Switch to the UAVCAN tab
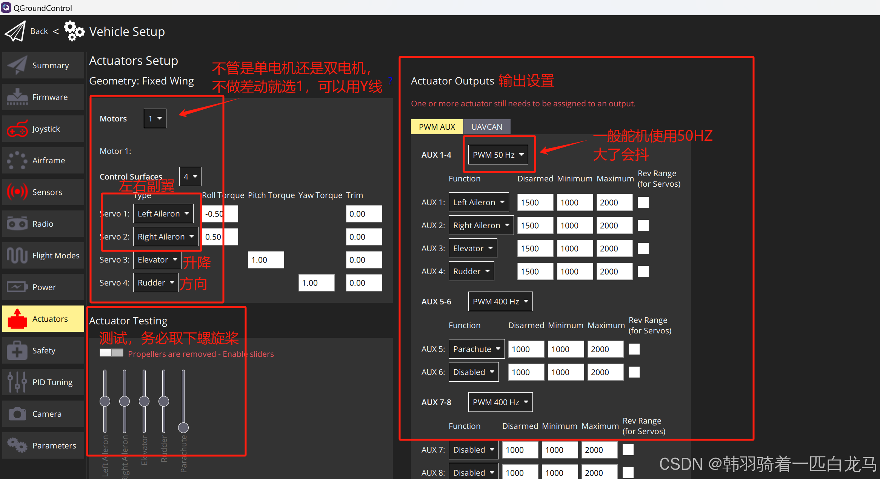The image size is (880, 479). point(486,127)
